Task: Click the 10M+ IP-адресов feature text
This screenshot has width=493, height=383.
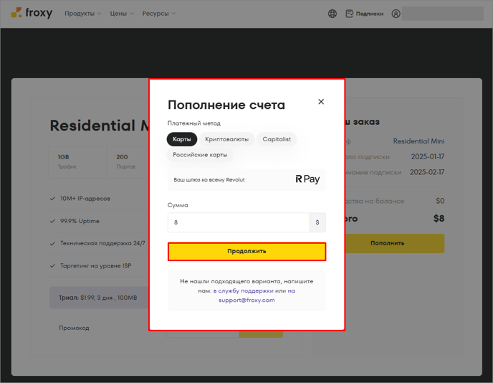Action: (x=85, y=199)
